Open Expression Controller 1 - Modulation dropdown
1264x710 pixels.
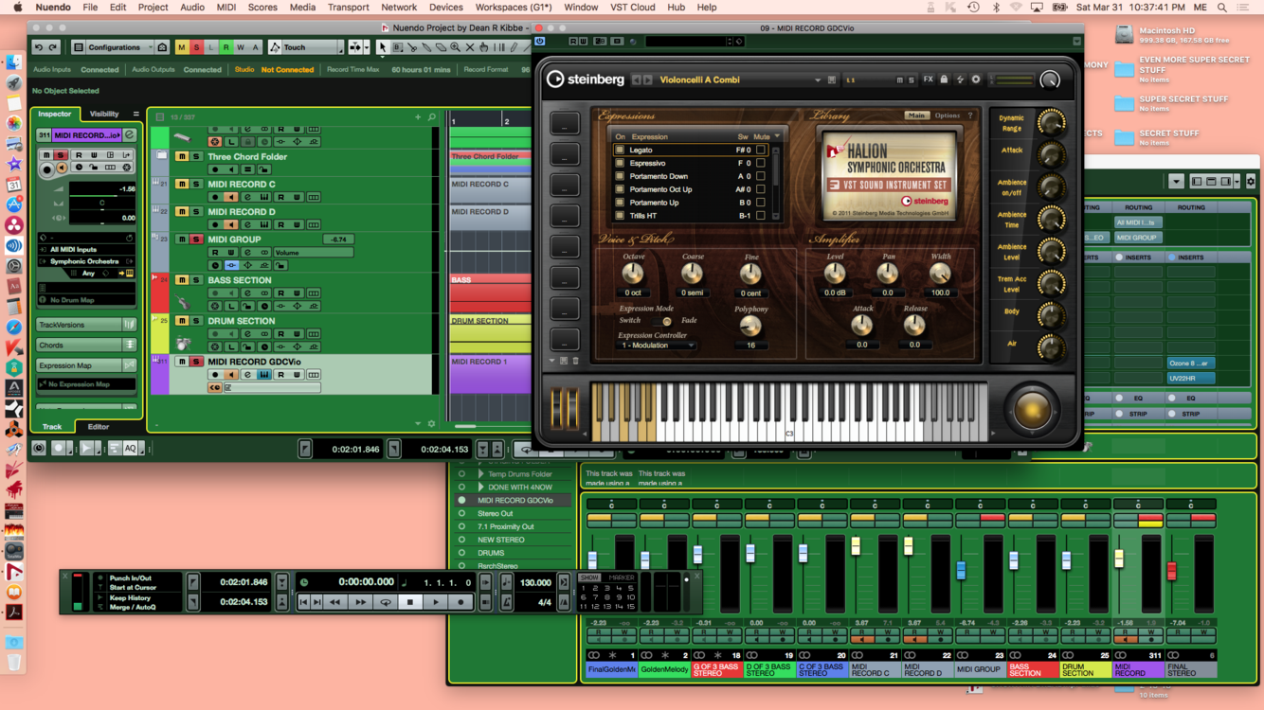658,346
